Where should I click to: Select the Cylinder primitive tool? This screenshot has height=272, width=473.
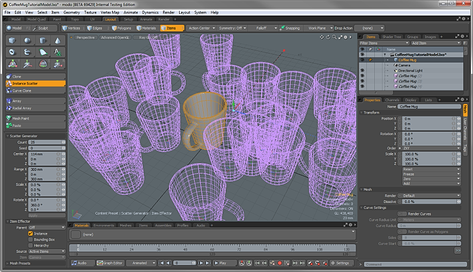point(43,40)
